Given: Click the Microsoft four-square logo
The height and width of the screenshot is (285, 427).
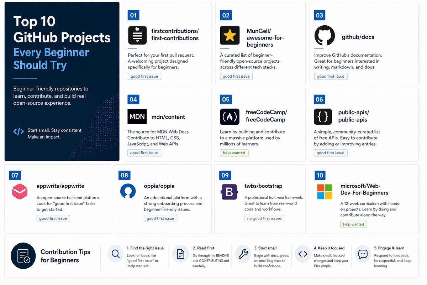Looking at the screenshot, I should pyautogui.click(x=324, y=191).
